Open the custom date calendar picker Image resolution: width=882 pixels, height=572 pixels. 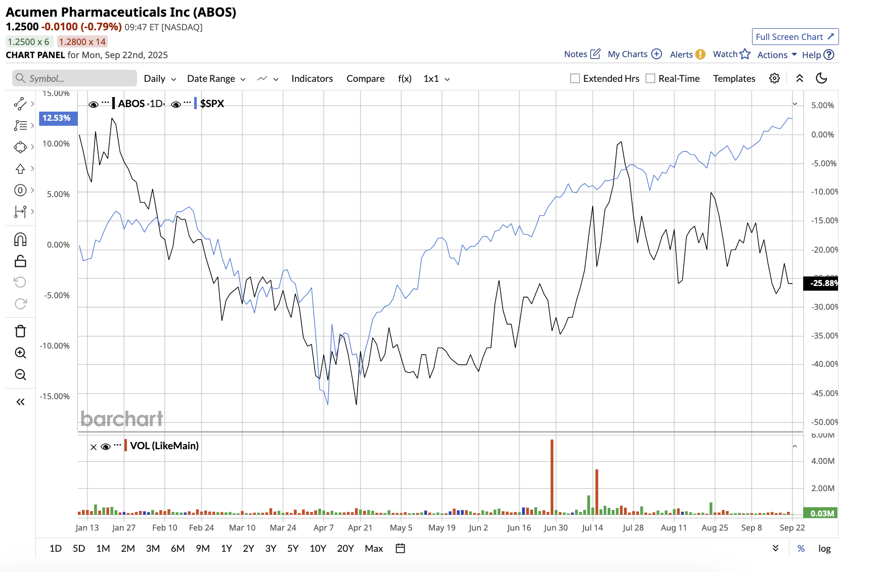(401, 548)
